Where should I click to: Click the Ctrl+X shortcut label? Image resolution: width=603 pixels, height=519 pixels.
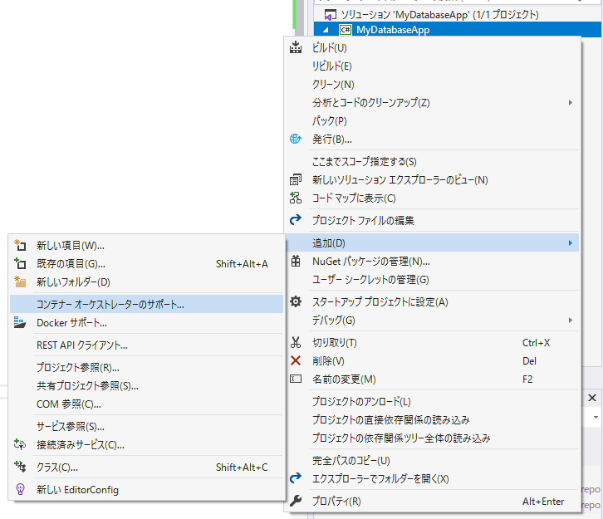pos(536,342)
